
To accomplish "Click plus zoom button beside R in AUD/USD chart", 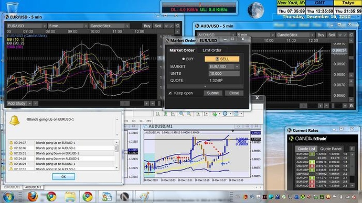I will 345,106.
